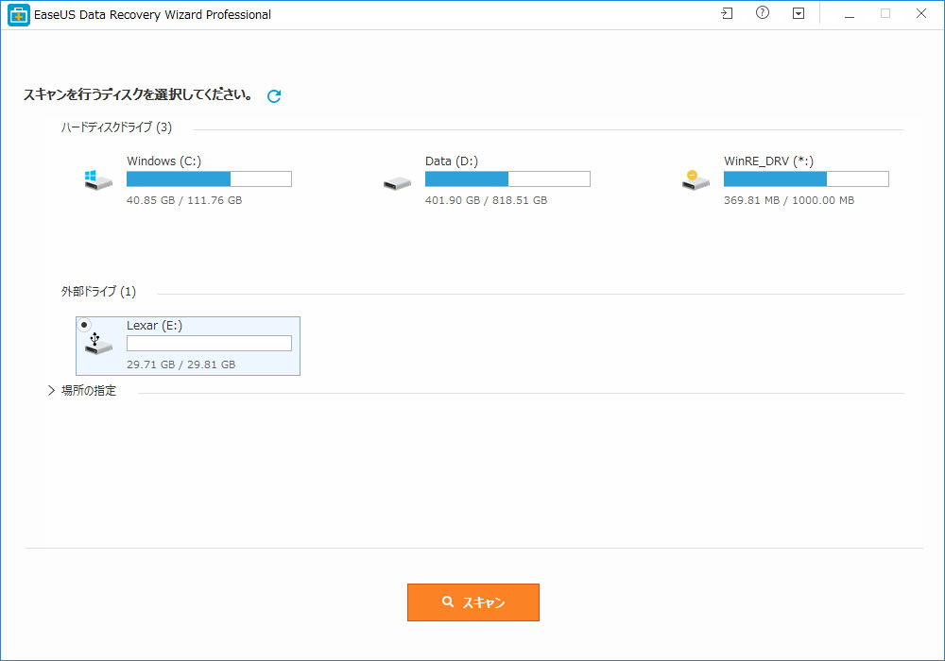This screenshot has height=661, width=945.
Task: Open the title bar dropdown menu icon
Action: [x=799, y=13]
